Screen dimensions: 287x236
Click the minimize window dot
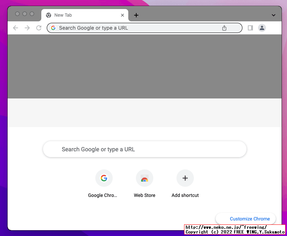coord(25,14)
